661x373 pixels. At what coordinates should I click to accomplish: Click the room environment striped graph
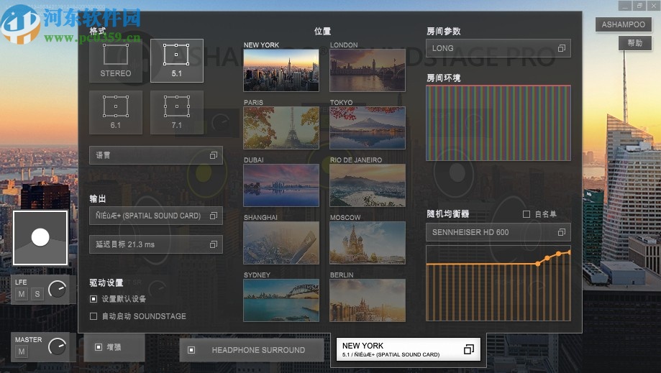point(498,123)
